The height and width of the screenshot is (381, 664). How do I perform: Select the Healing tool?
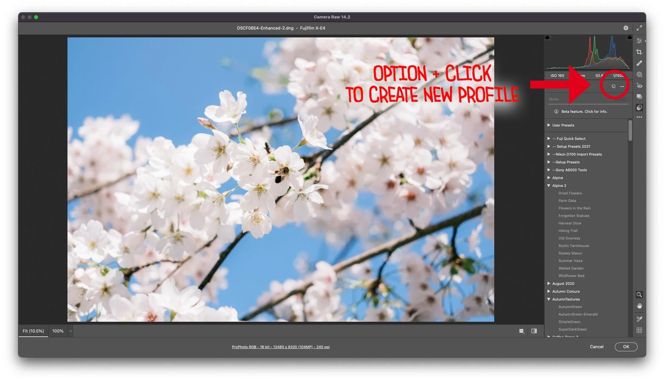639,63
